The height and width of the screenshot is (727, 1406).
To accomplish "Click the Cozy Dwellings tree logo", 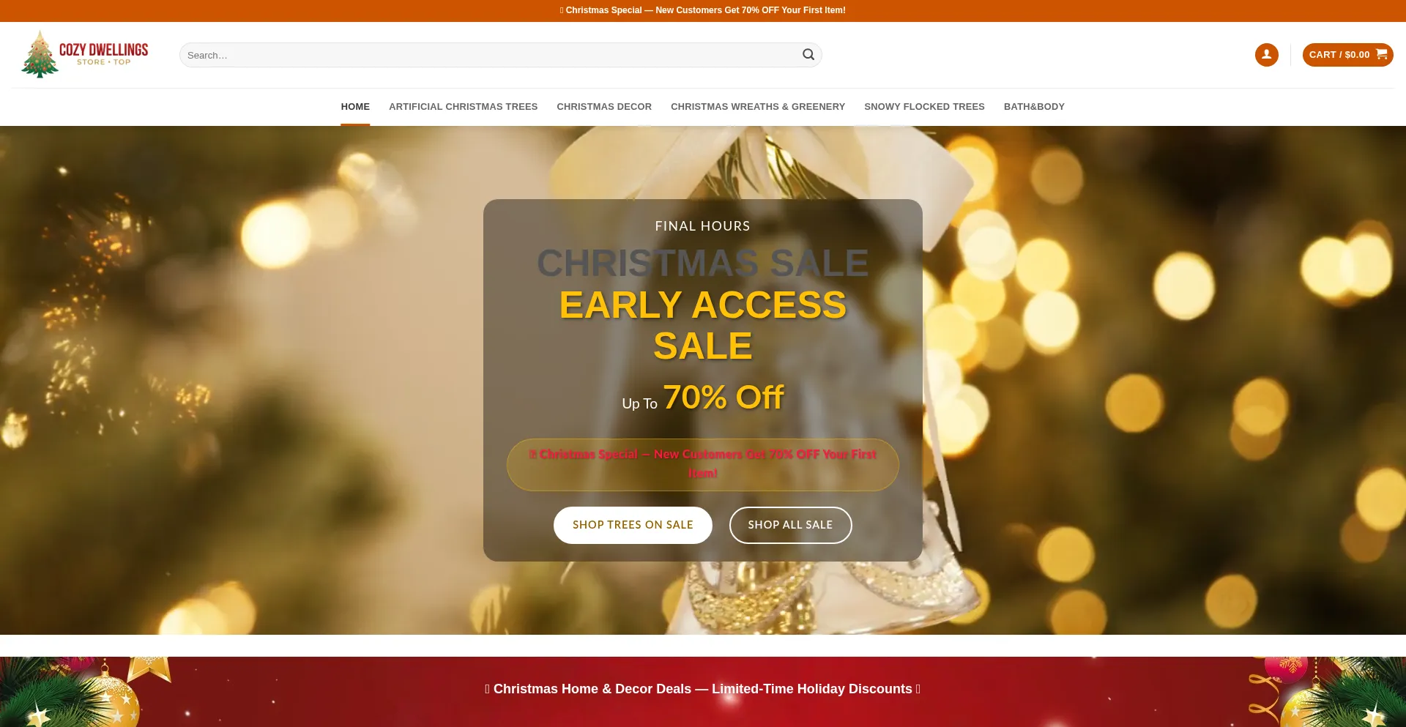I will (40, 54).
